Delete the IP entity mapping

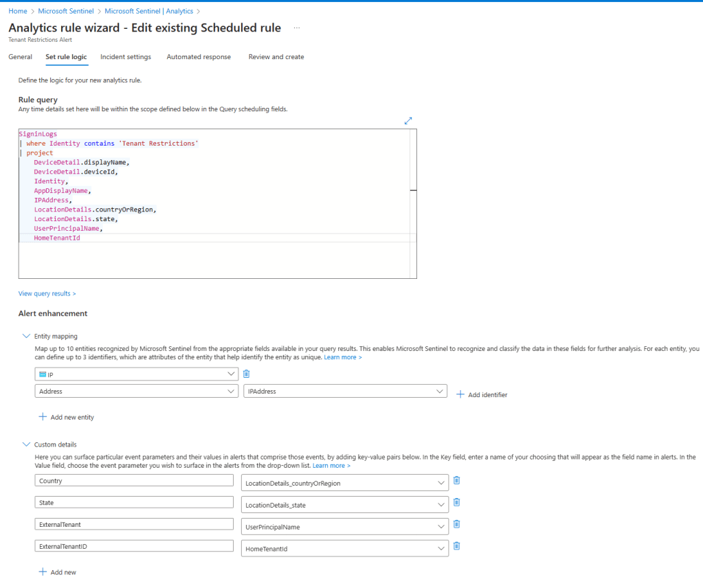pos(247,374)
